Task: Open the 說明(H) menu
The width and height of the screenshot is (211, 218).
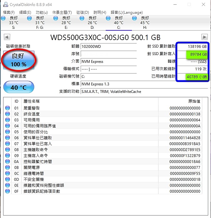Action: tap(100, 13)
